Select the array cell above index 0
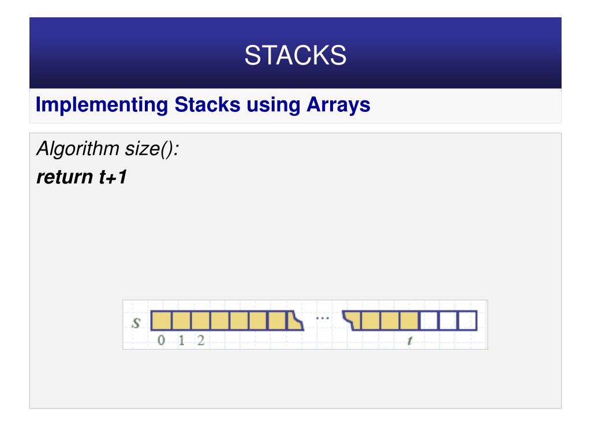 [162, 321]
